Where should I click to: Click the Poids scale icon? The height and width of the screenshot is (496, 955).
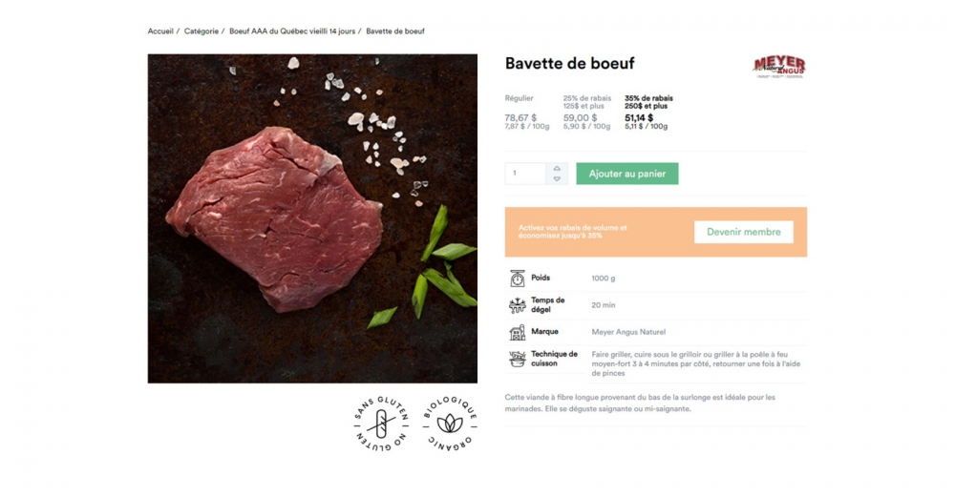tap(517, 279)
